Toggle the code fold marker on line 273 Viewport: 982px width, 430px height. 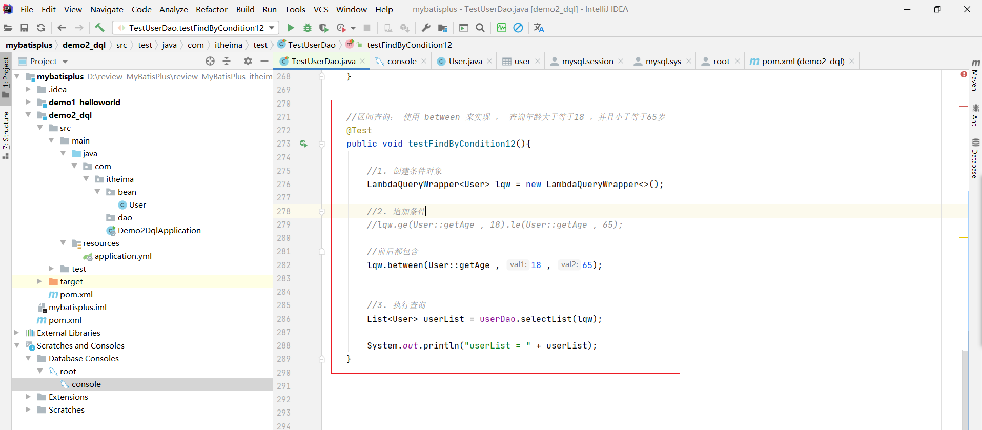pyautogui.click(x=322, y=144)
